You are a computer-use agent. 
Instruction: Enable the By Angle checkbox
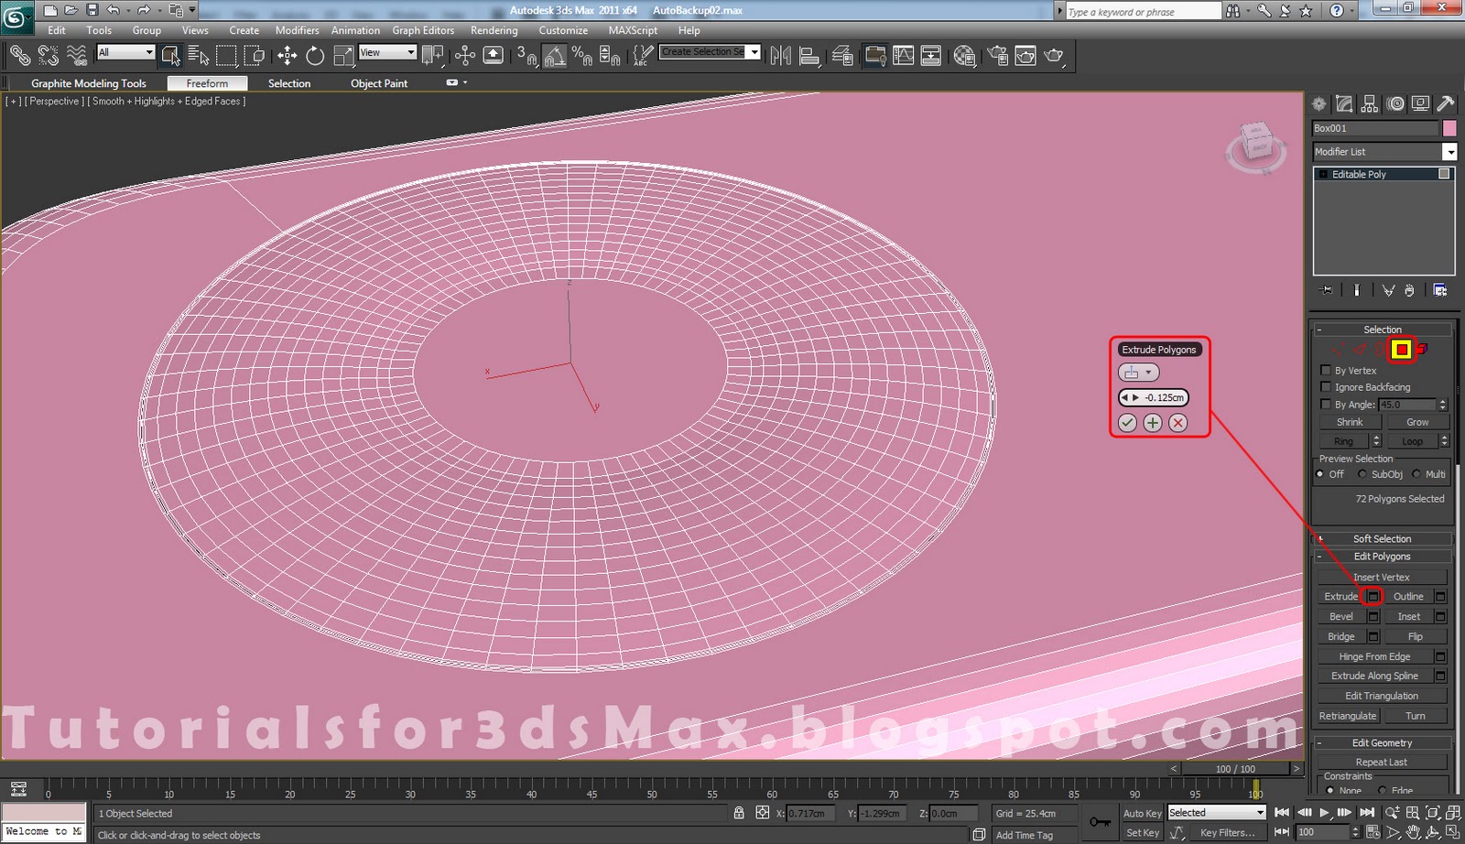(x=1326, y=404)
